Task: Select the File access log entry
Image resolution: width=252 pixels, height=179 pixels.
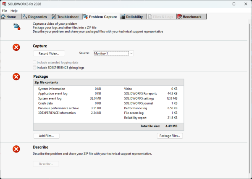Action: click(151, 113)
